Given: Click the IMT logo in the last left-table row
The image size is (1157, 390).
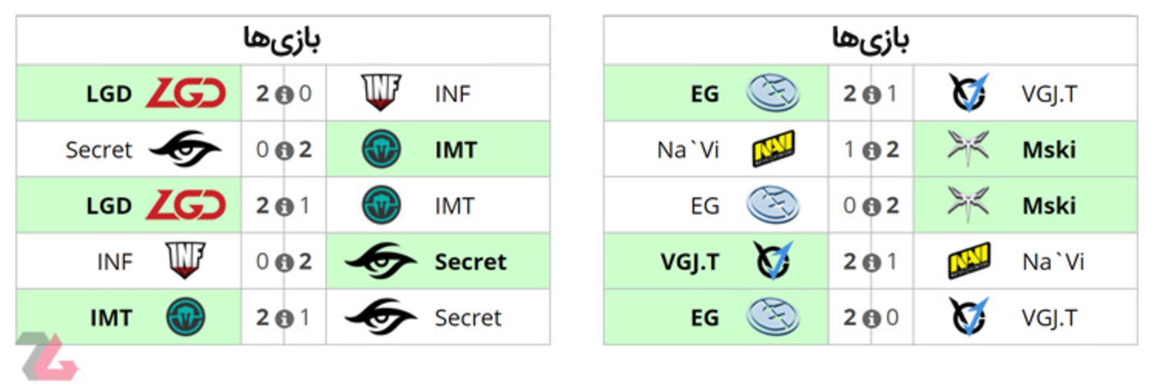Looking at the screenshot, I should [x=186, y=317].
